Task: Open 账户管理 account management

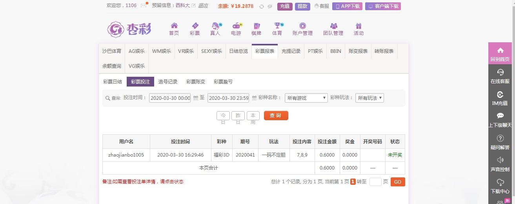Action: point(303,29)
